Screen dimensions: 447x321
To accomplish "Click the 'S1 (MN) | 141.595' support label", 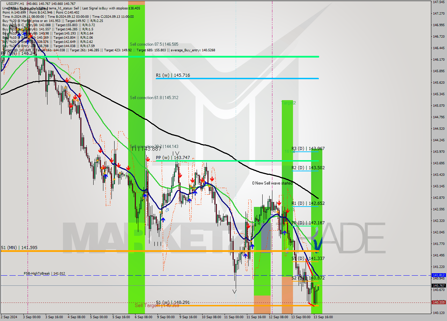I will [x=19, y=248].
